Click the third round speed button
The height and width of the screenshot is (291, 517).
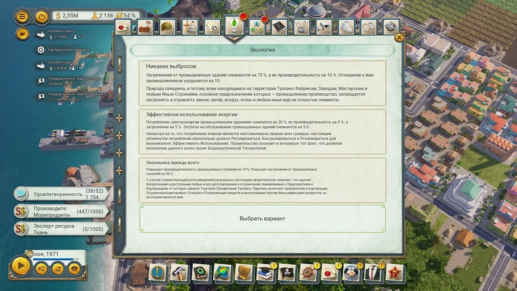tap(58, 268)
